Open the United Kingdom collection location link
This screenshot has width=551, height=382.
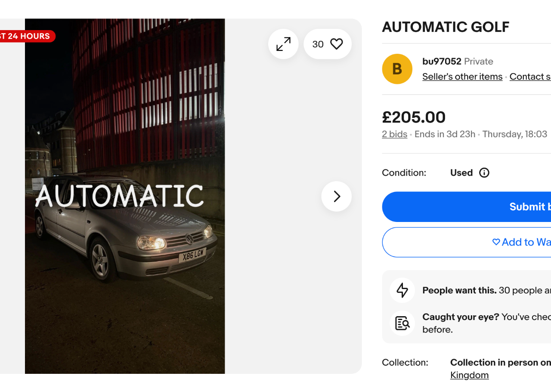click(x=469, y=375)
